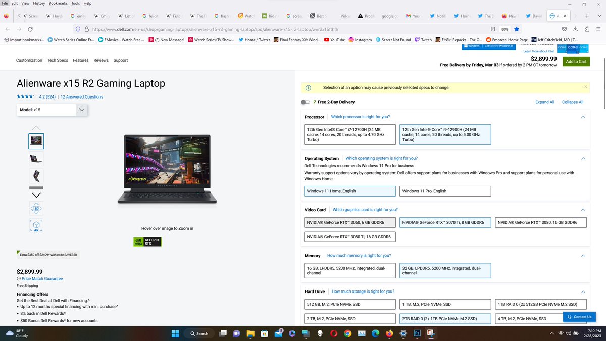Open the Price Match Guarantee link
Screen dimensions: 606x341
pos(42,279)
